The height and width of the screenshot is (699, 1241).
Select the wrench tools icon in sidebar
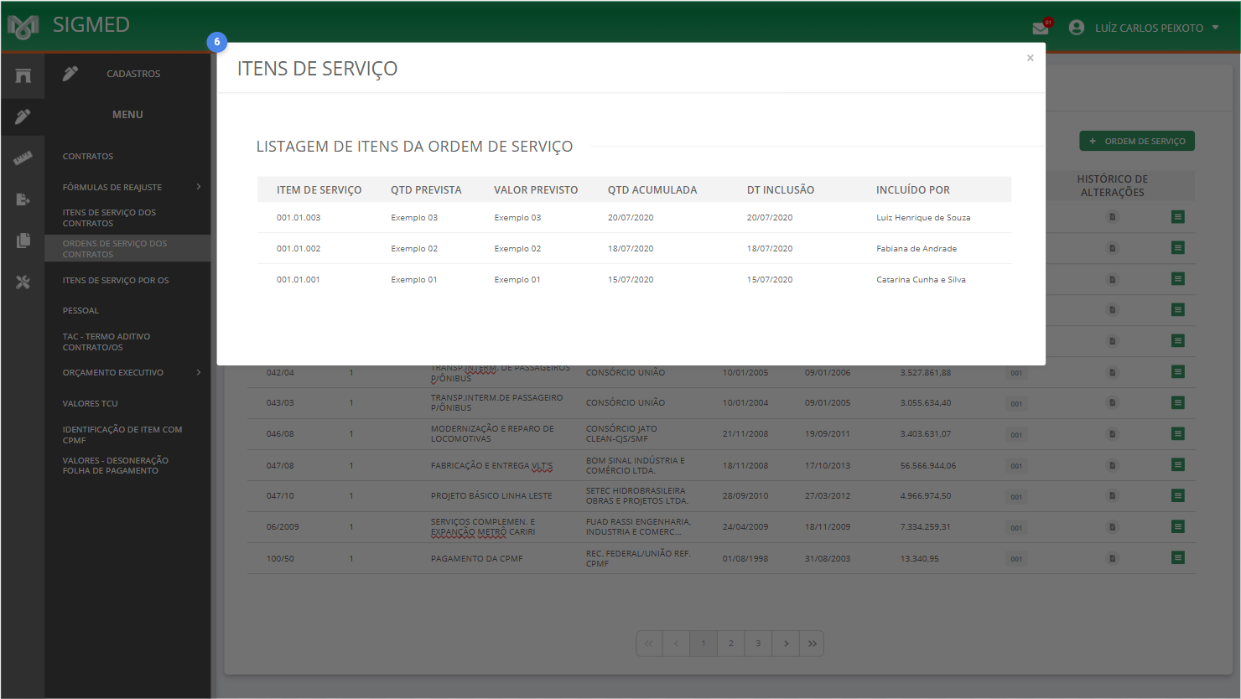(x=23, y=282)
